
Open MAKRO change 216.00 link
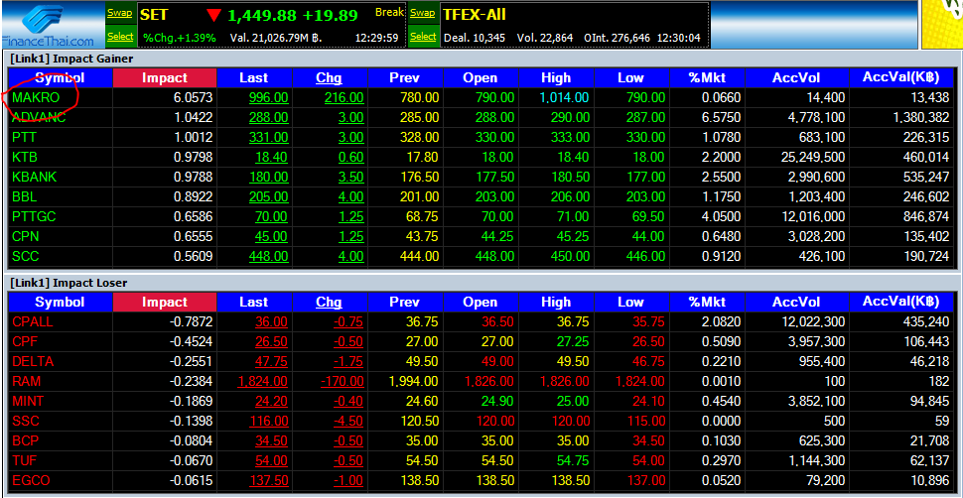coord(344,97)
